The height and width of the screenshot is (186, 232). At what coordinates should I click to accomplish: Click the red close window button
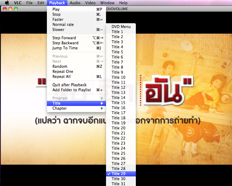point(5,9)
